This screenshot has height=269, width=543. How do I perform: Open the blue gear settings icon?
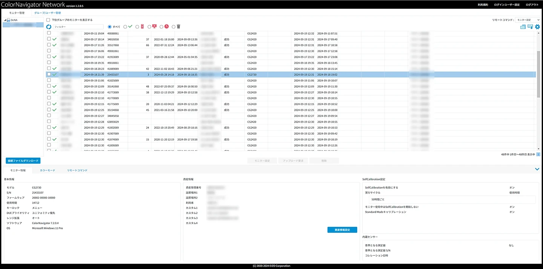coord(538,27)
